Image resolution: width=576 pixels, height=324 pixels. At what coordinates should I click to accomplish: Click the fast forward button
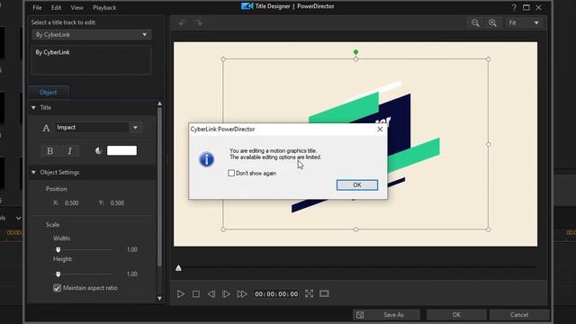tap(242, 294)
